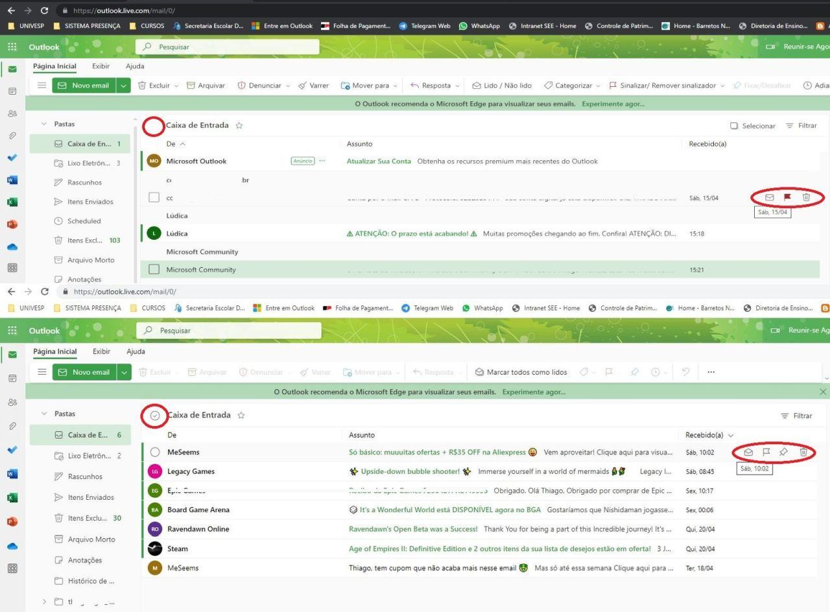The image size is (830, 612).
Task: Toggle select-all circle beside Caixa de Entrada, lower window
Action: click(x=155, y=416)
